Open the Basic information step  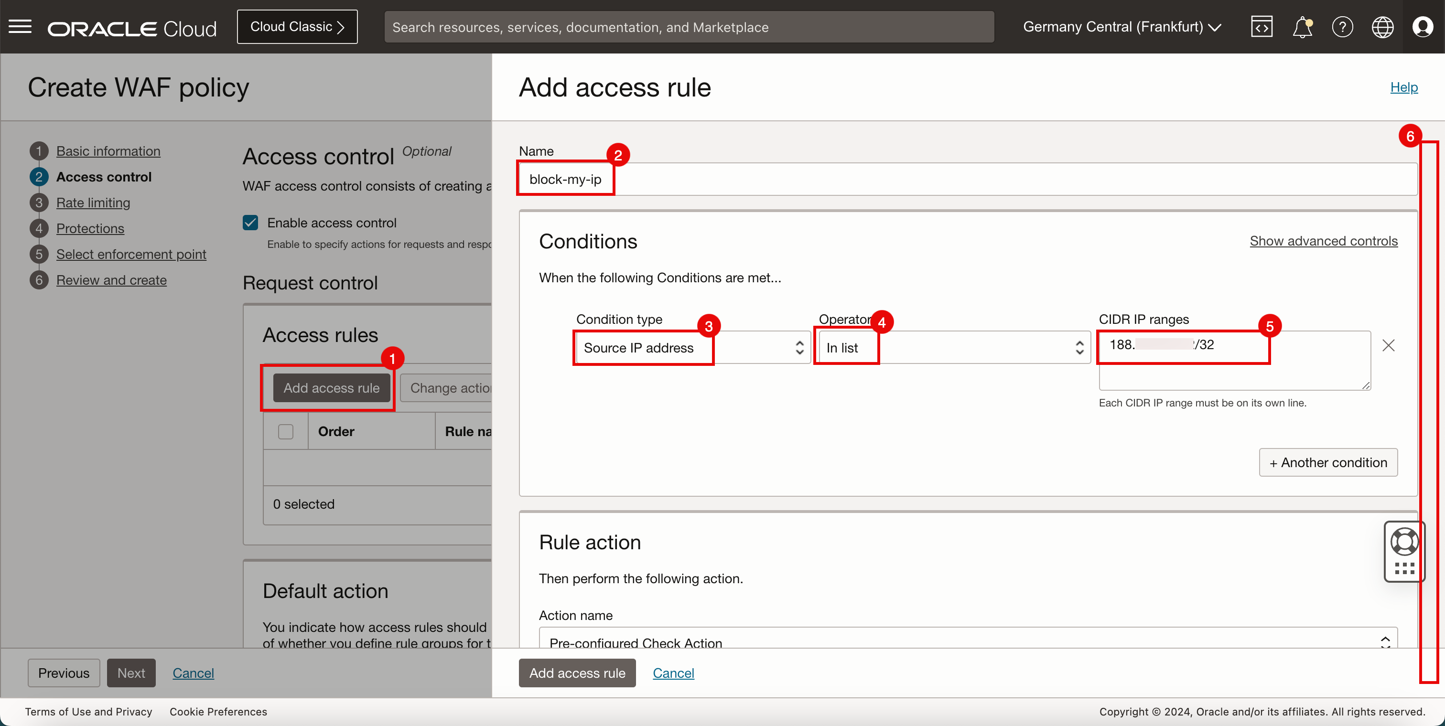point(108,149)
